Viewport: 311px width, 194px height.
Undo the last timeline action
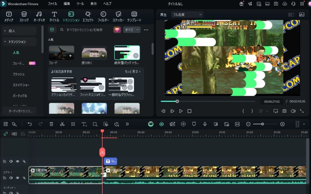[x=30, y=124]
